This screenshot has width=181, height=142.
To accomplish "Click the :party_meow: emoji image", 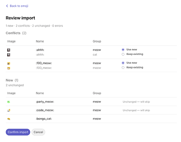I will pyautogui.click(x=9, y=102).
